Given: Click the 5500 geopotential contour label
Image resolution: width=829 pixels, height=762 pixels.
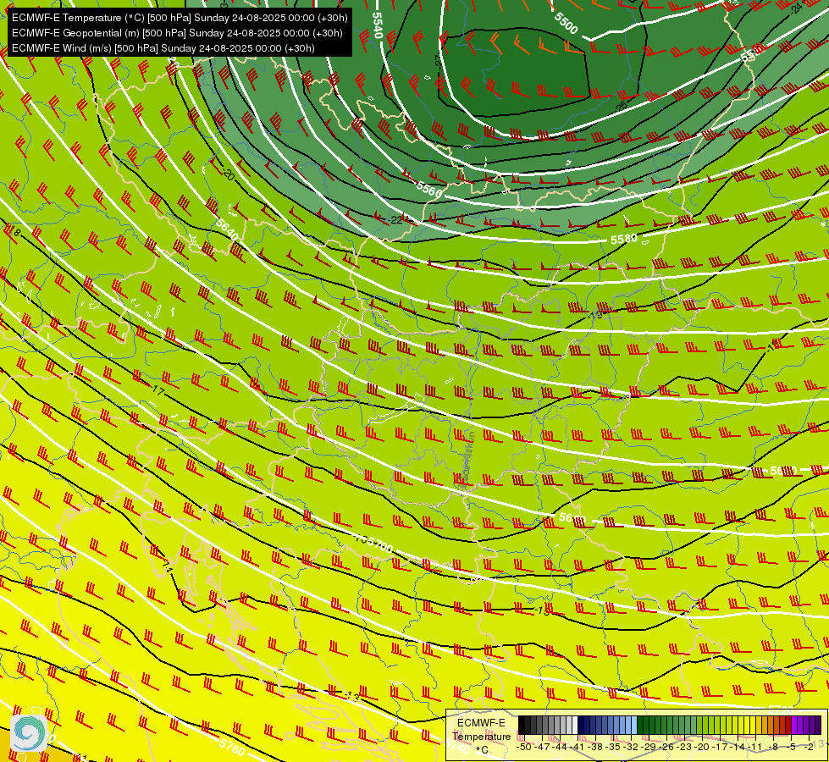Looking at the screenshot, I should tap(566, 23).
